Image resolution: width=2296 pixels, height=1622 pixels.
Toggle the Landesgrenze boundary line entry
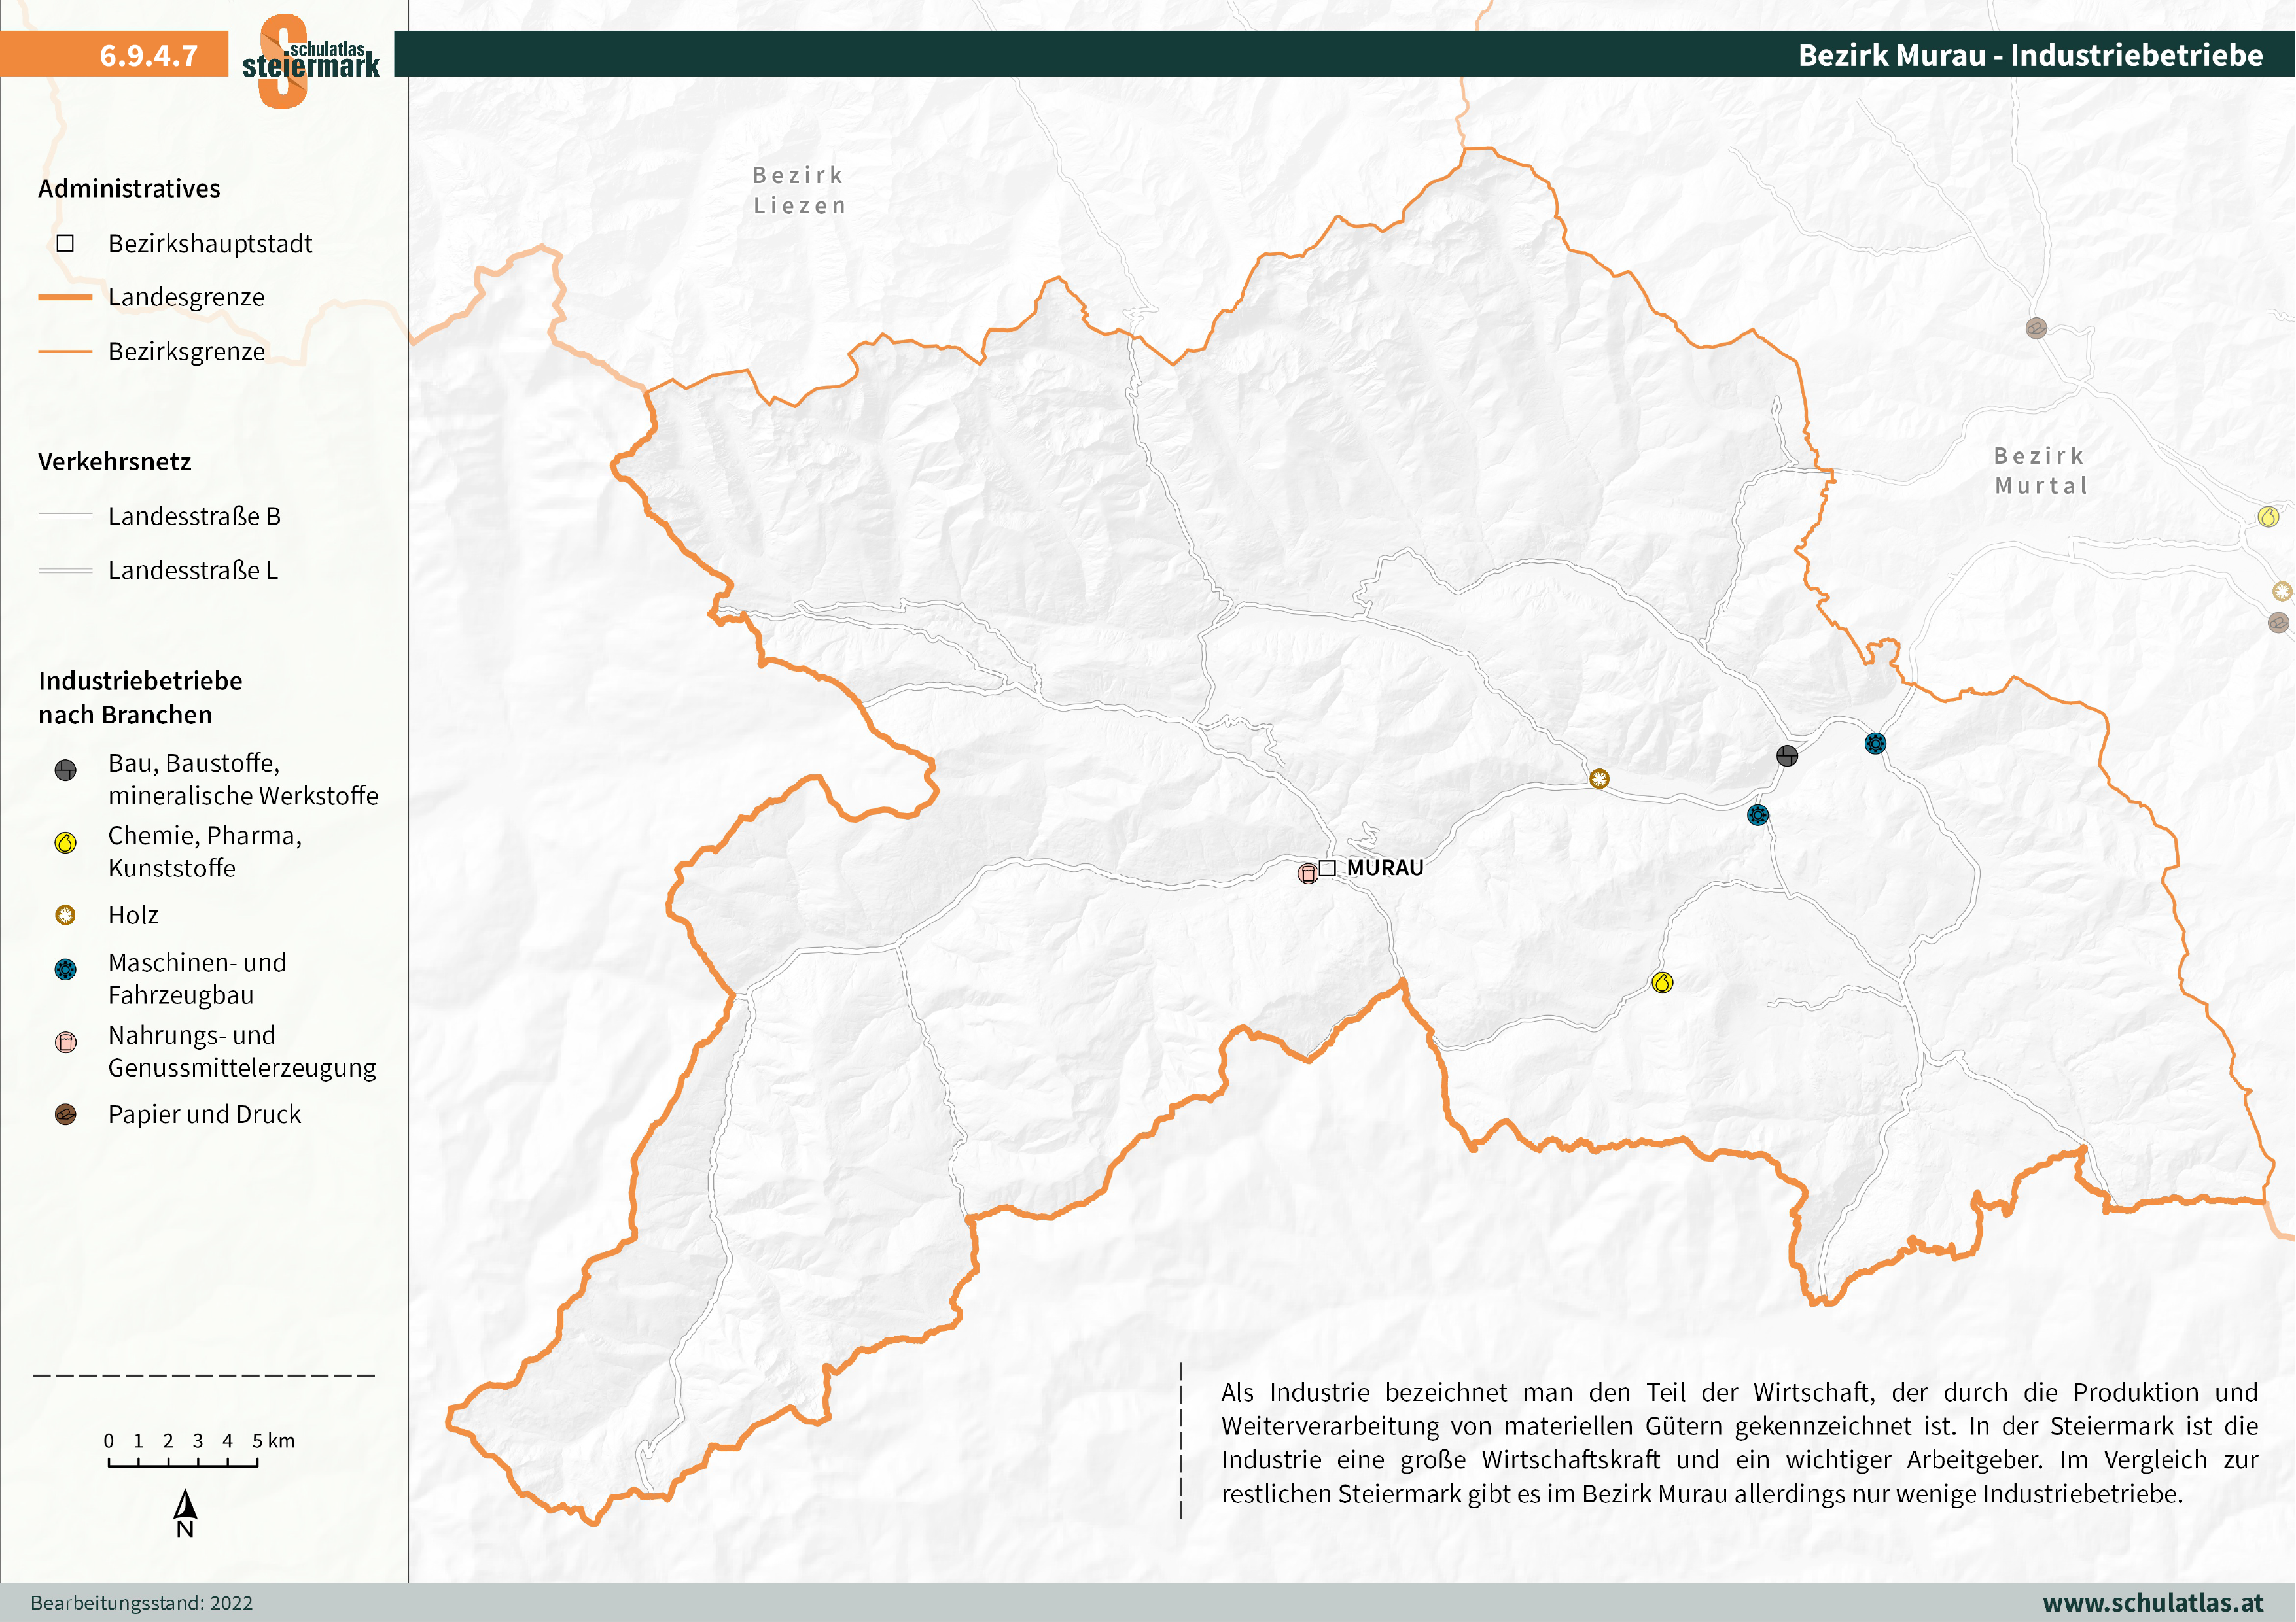click(x=66, y=297)
